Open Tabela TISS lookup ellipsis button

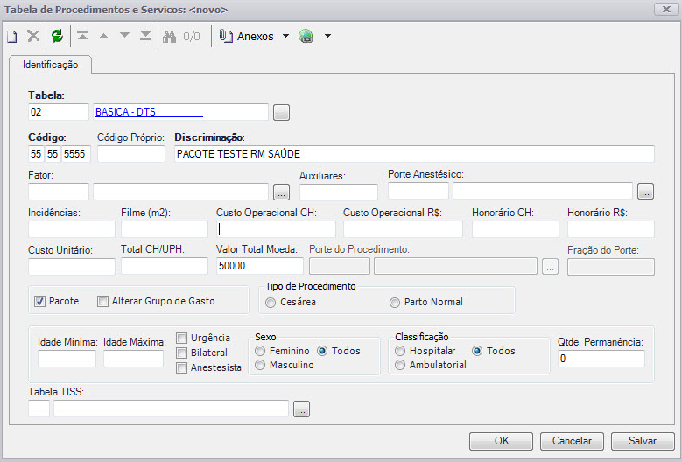click(x=301, y=409)
